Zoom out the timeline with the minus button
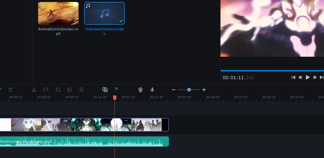Image resolution: width=324 pixels, height=158 pixels. point(174,90)
